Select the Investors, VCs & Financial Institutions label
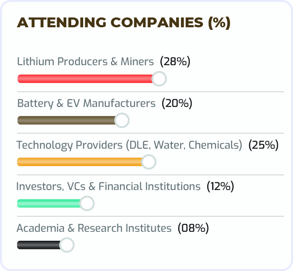 coord(108,186)
